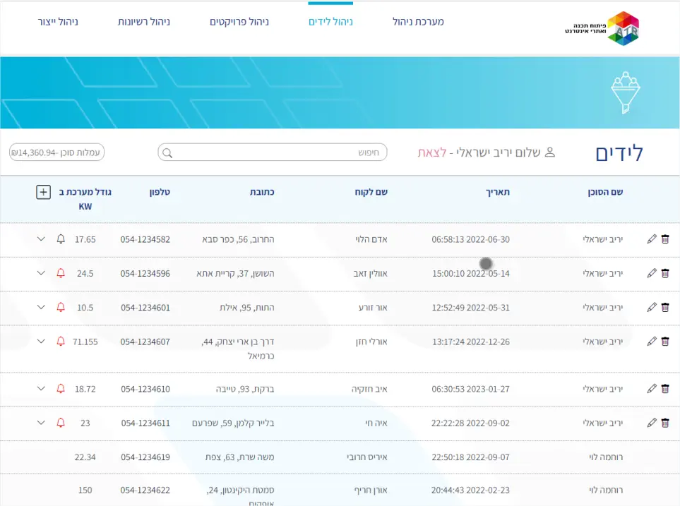
Task: Expand details of the איה חי lead
Action: (x=41, y=423)
